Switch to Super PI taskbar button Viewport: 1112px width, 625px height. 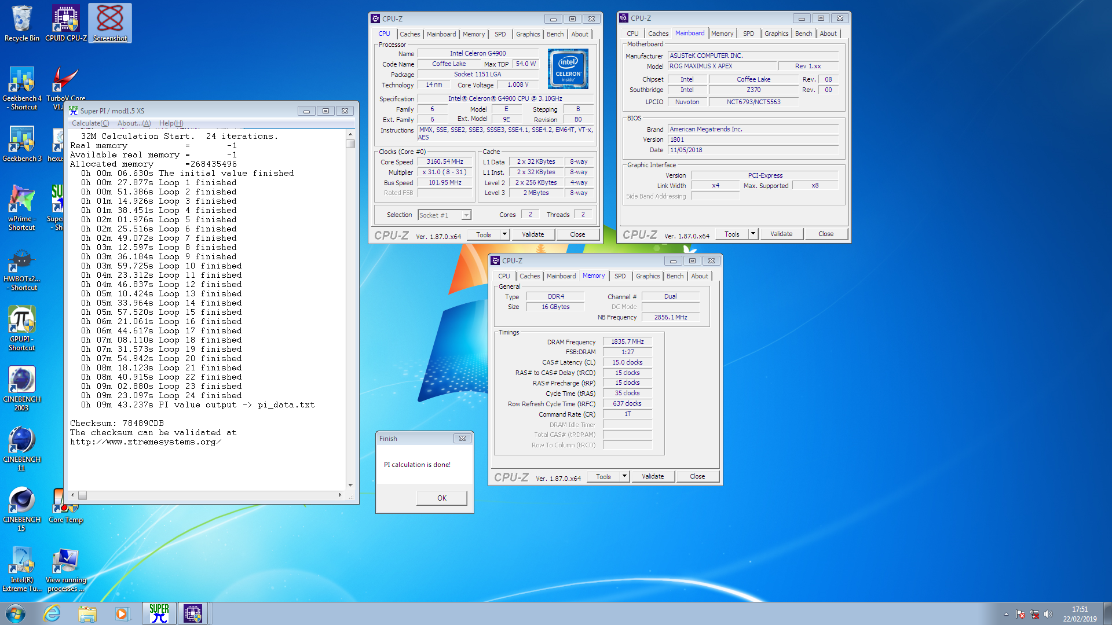pos(159,613)
